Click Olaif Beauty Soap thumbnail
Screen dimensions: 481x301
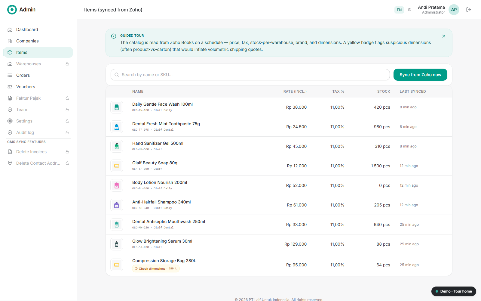pyautogui.click(x=117, y=166)
